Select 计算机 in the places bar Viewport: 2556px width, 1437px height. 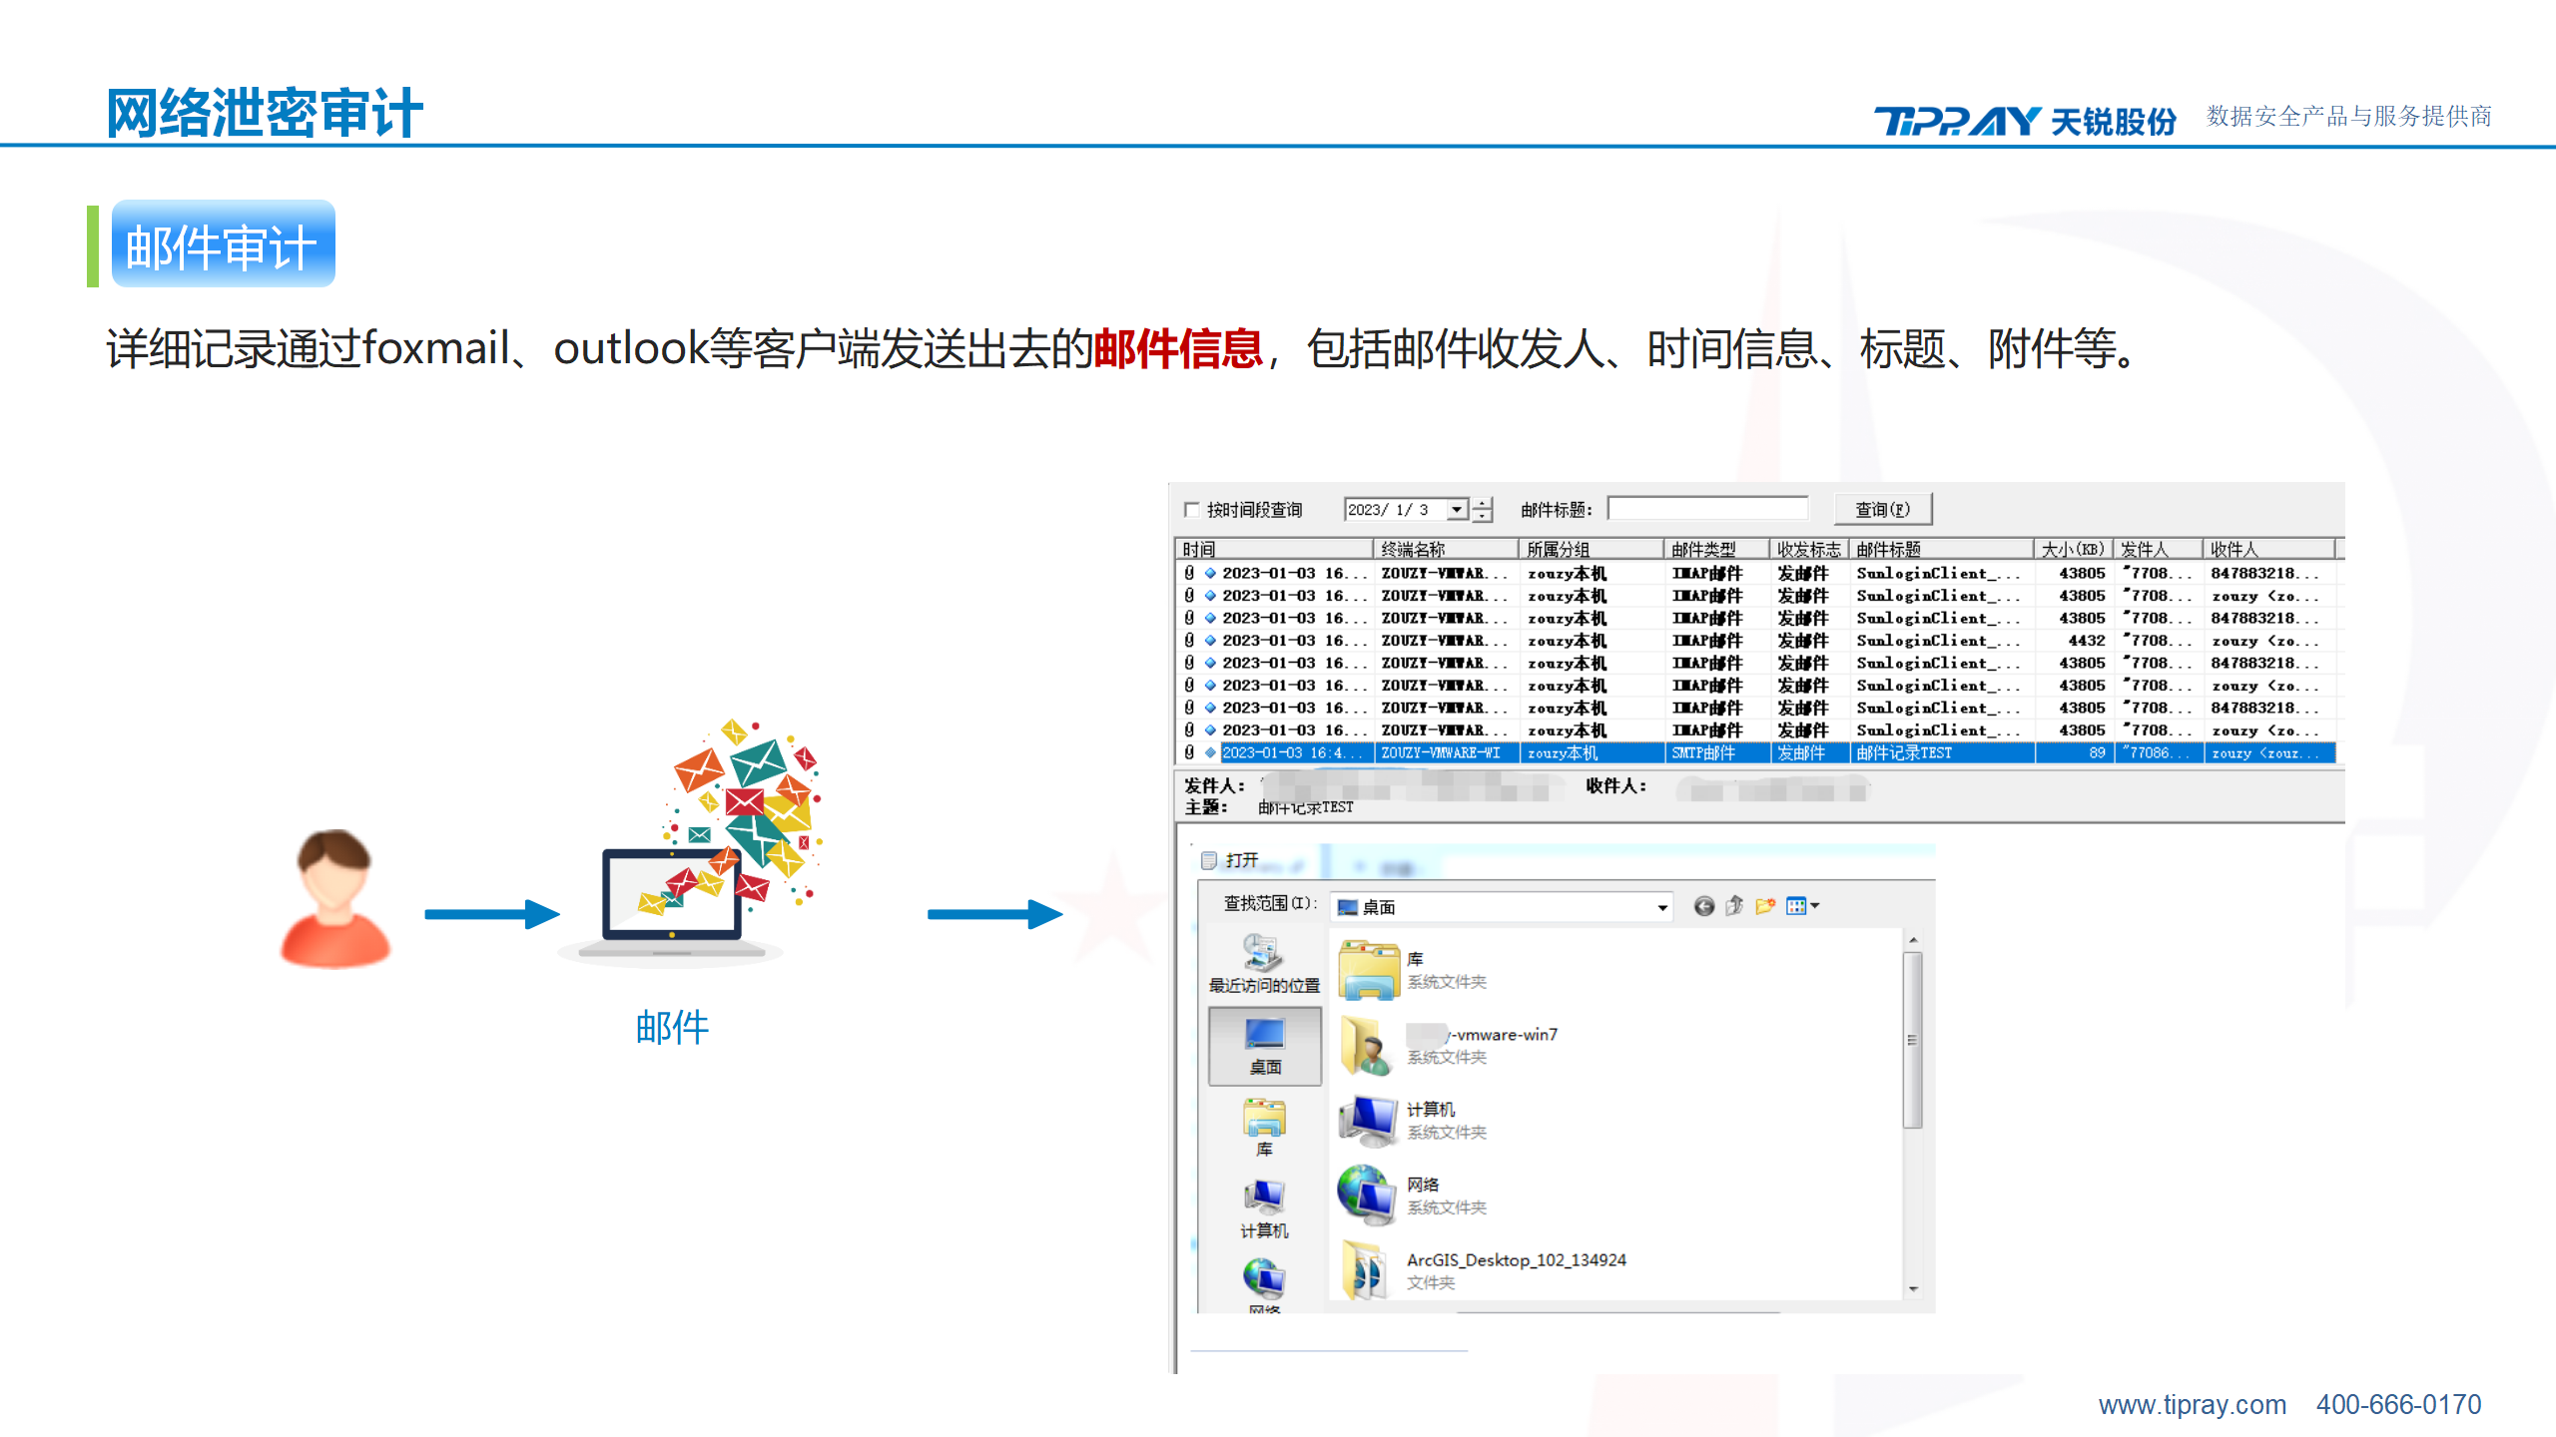point(1264,1209)
